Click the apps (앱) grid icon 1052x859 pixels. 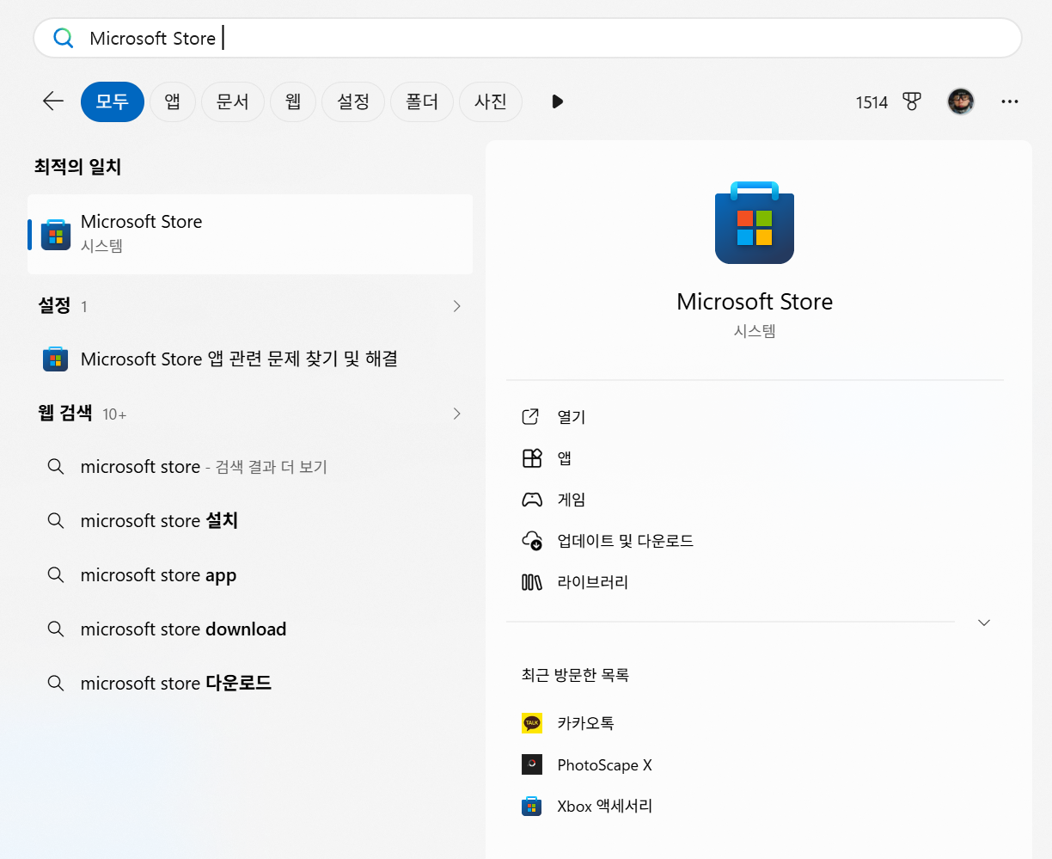pyautogui.click(x=532, y=458)
